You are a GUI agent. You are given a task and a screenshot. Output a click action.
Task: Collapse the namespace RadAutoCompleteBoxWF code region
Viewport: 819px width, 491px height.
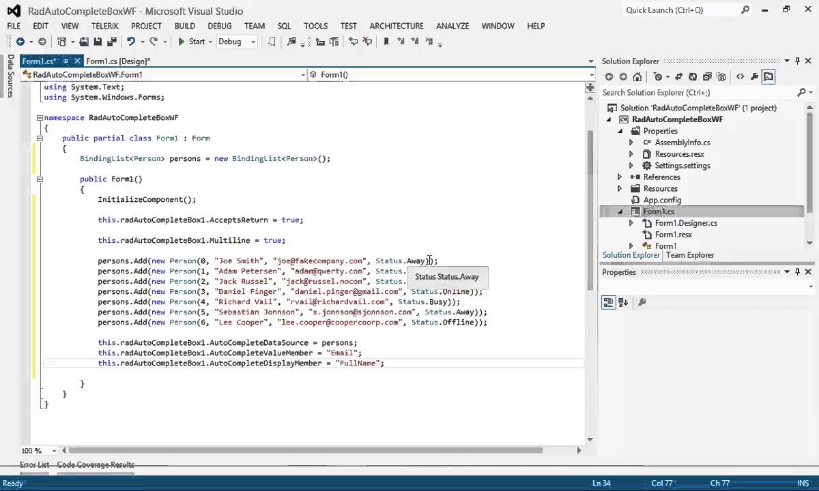coord(40,117)
